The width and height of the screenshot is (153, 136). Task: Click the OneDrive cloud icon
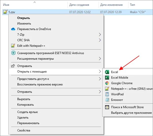coord(13,29)
